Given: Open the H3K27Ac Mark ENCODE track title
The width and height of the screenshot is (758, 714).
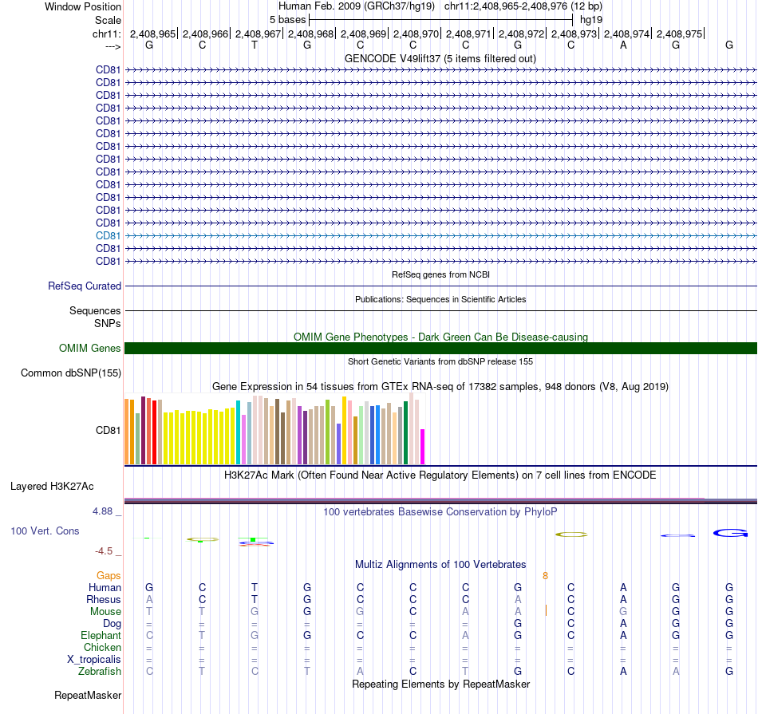Looking at the screenshot, I should pyautogui.click(x=440, y=475).
